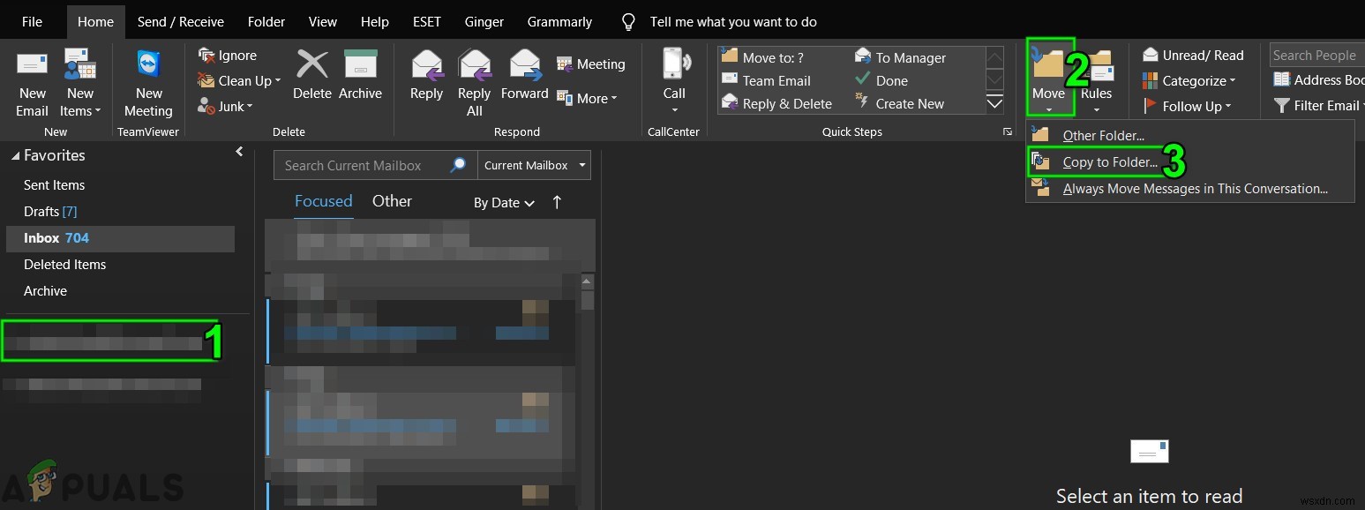1365x510 pixels.
Task: Open the Current Mailbox search scope dropdown
Action: point(533,165)
